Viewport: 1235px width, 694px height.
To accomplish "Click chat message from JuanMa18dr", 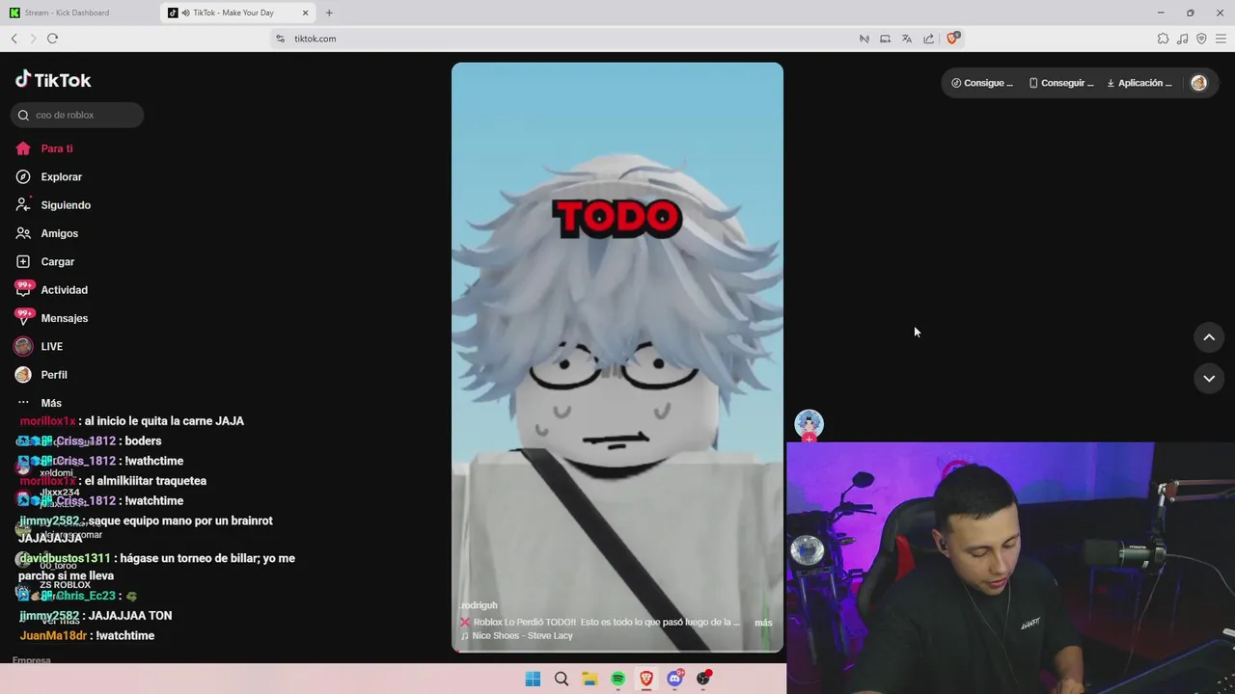I will (x=87, y=636).
